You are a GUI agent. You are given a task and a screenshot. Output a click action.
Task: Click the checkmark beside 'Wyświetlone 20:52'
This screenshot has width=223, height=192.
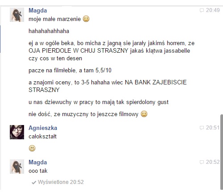point(34,183)
